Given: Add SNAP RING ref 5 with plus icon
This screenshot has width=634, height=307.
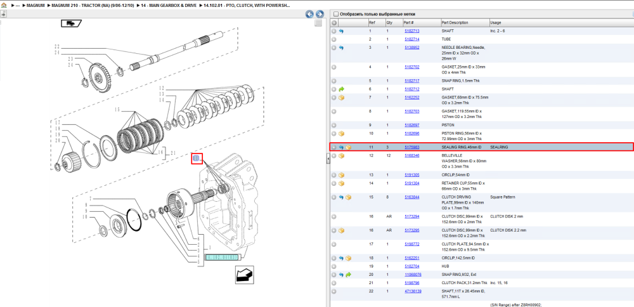Looking at the screenshot, I should click(334, 81).
